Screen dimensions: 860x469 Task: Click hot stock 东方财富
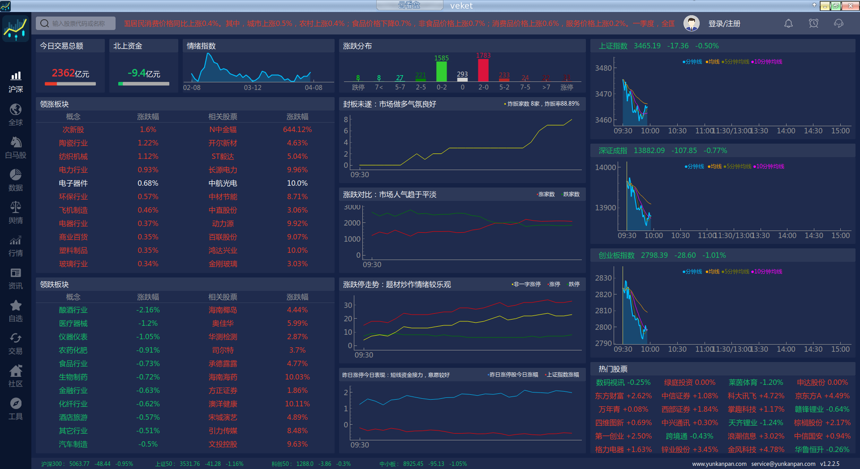[x=623, y=396]
